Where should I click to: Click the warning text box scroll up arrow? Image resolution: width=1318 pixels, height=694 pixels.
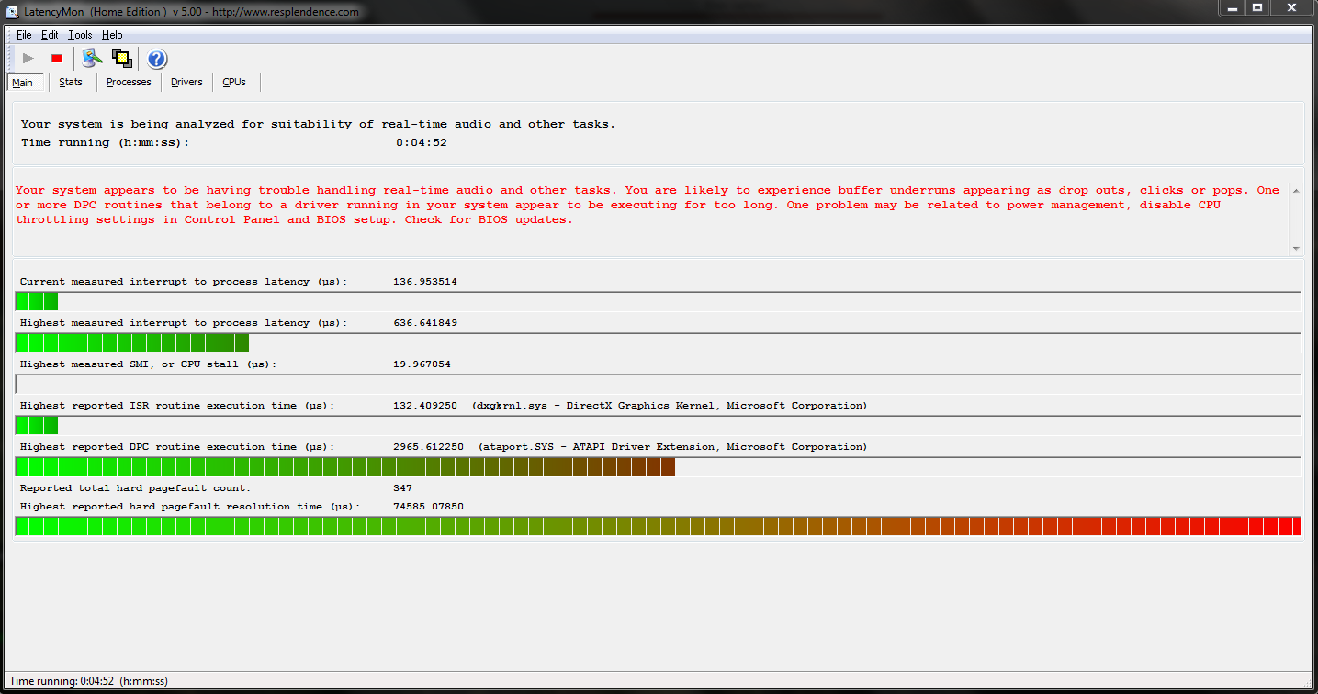[x=1296, y=191]
